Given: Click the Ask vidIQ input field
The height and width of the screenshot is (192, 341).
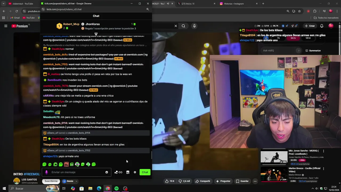Looking at the screenshot, I should tap(279, 51).
